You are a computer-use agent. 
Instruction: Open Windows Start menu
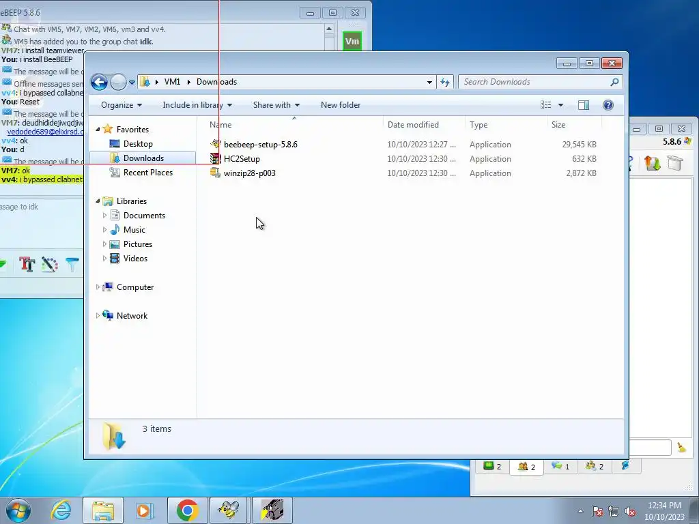click(18, 510)
